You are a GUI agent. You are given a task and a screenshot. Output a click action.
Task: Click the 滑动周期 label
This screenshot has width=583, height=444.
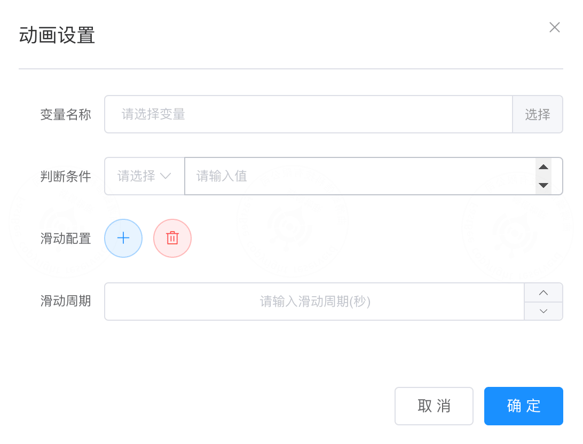(66, 301)
